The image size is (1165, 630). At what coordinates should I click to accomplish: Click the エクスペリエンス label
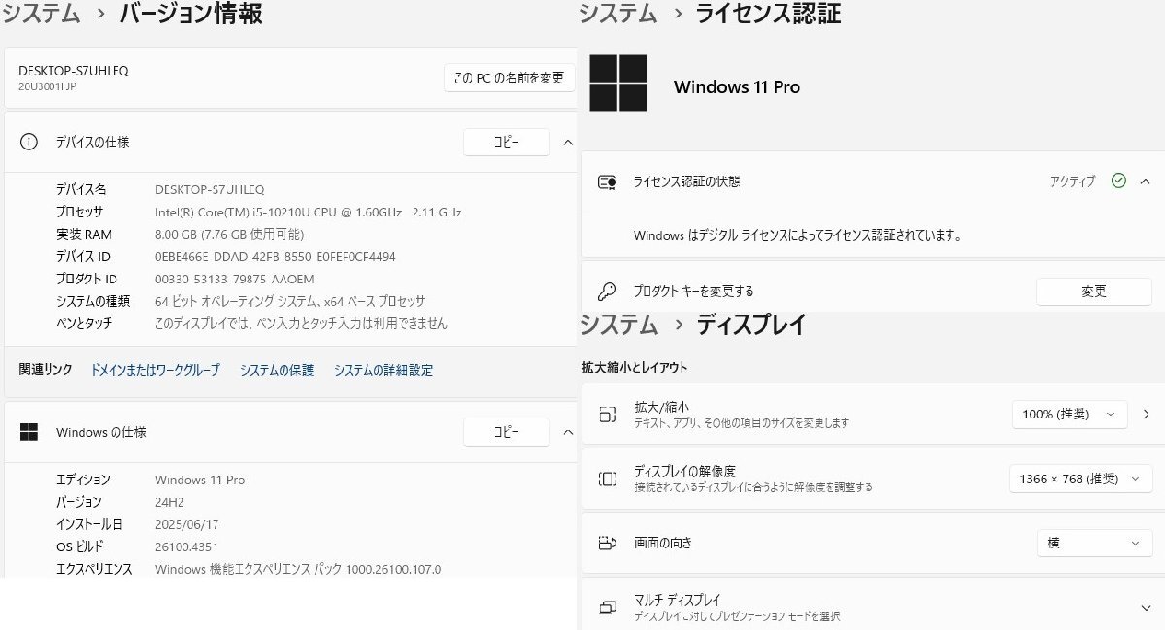coord(94,569)
